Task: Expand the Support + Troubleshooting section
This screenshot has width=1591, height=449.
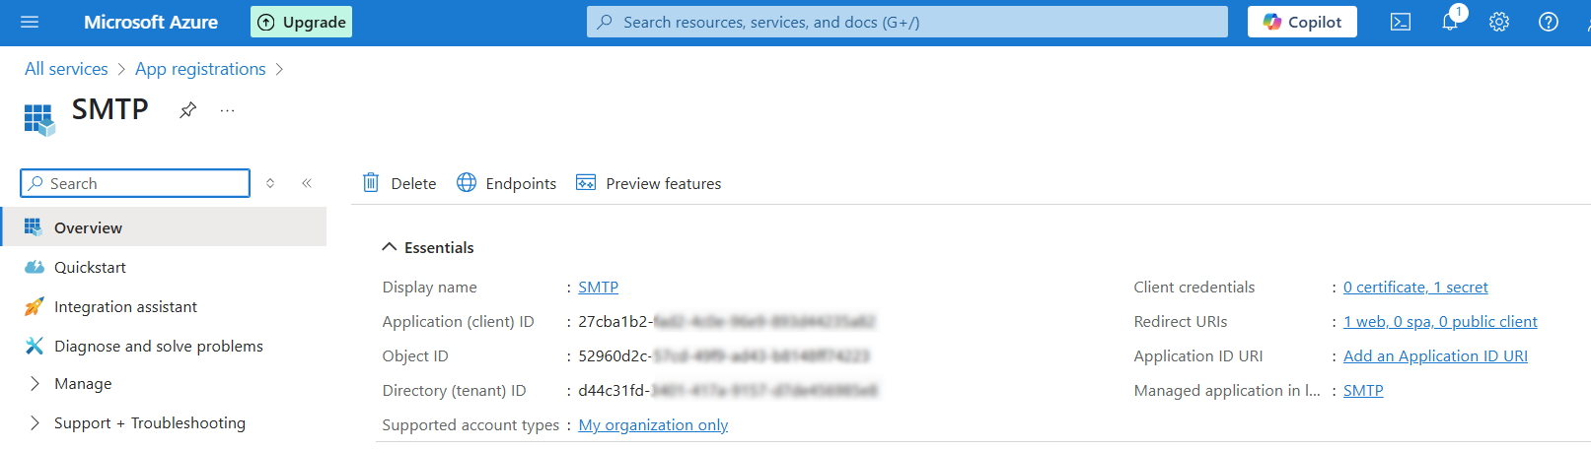Action: (x=150, y=422)
